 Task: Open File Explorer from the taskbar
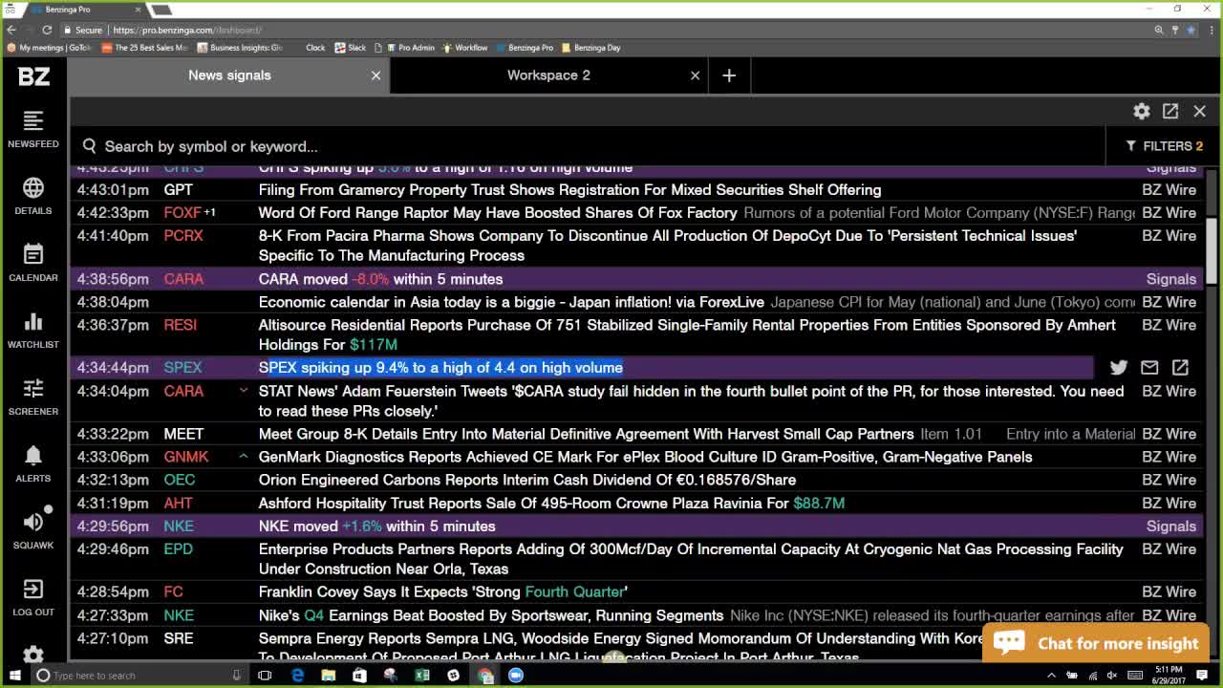(329, 676)
